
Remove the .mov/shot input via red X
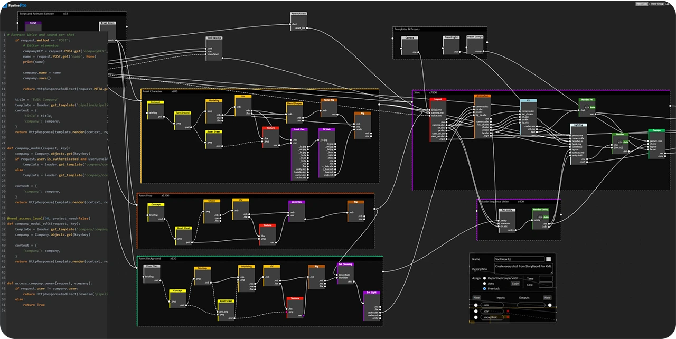coord(508,317)
